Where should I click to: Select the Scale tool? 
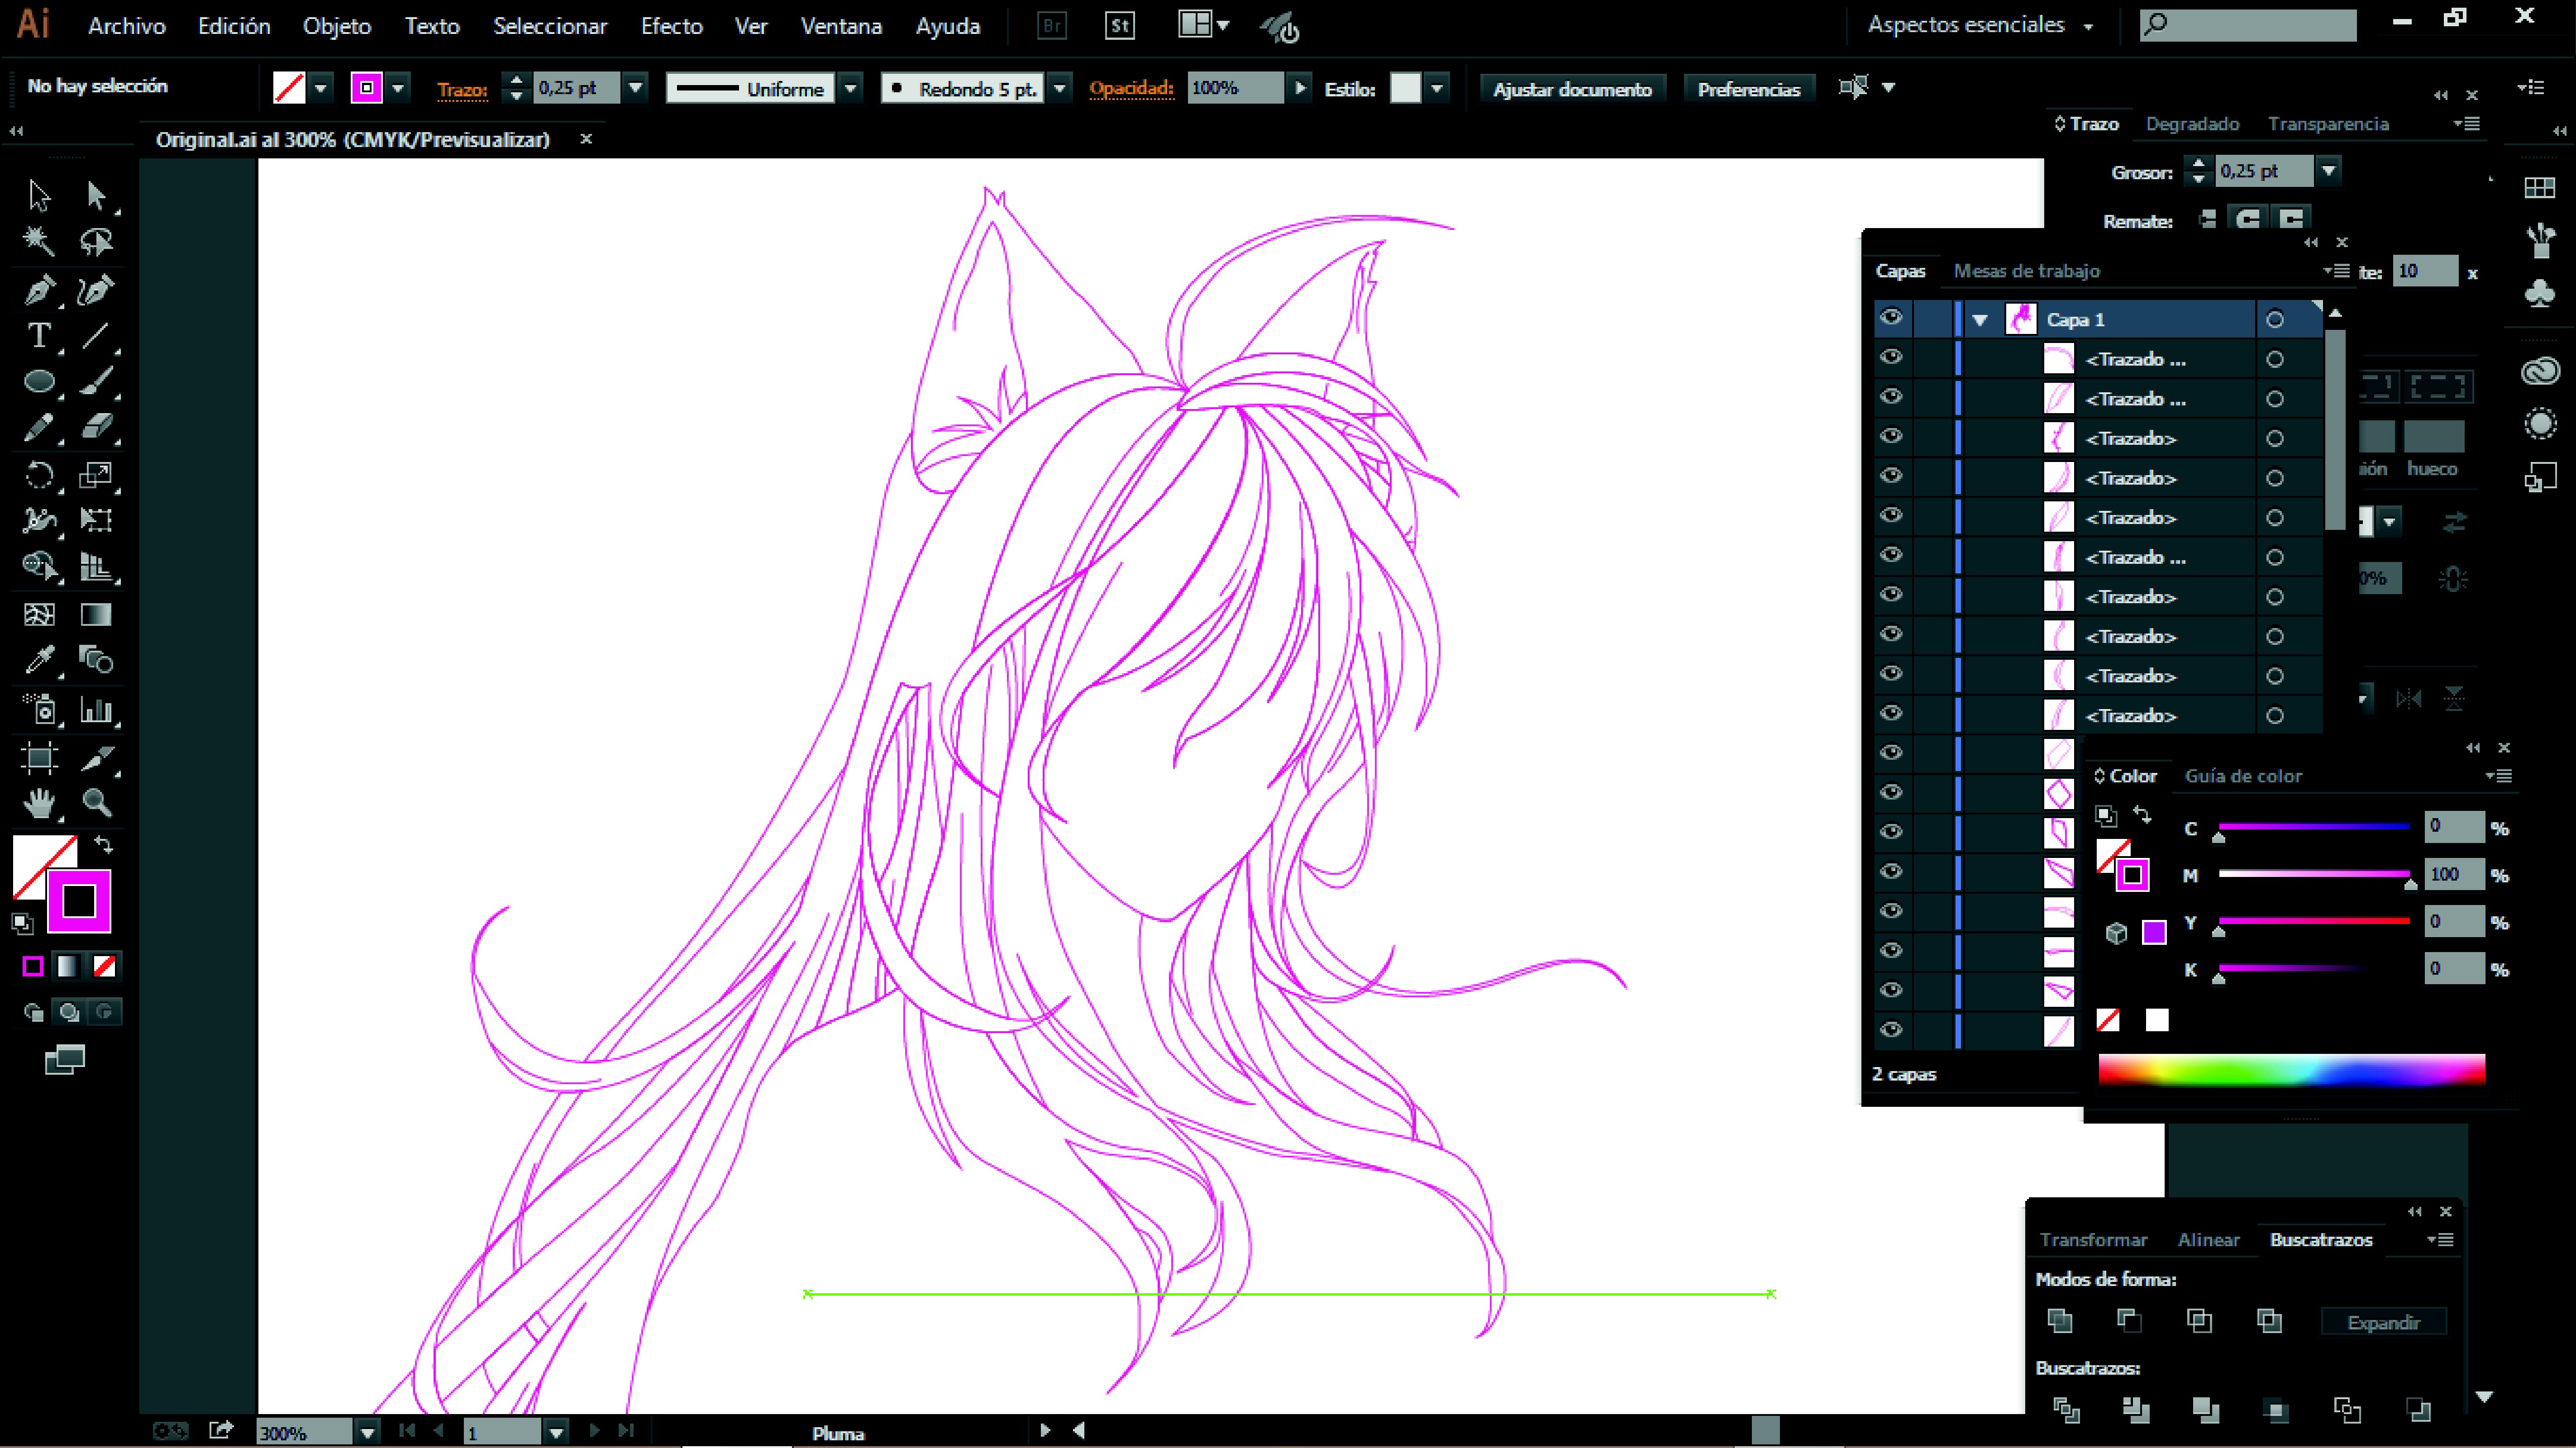pyautogui.click(x=96, y=474)
